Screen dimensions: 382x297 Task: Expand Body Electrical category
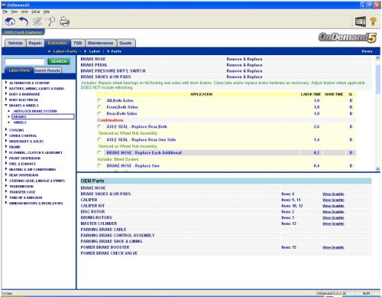point(6,100)
